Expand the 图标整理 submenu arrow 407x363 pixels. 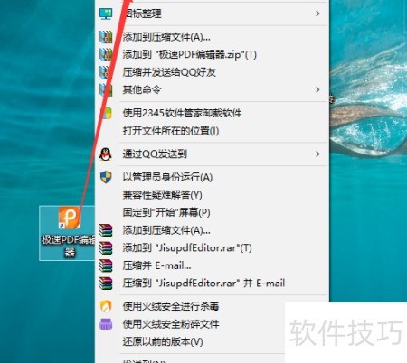click(x=317, y=14)
